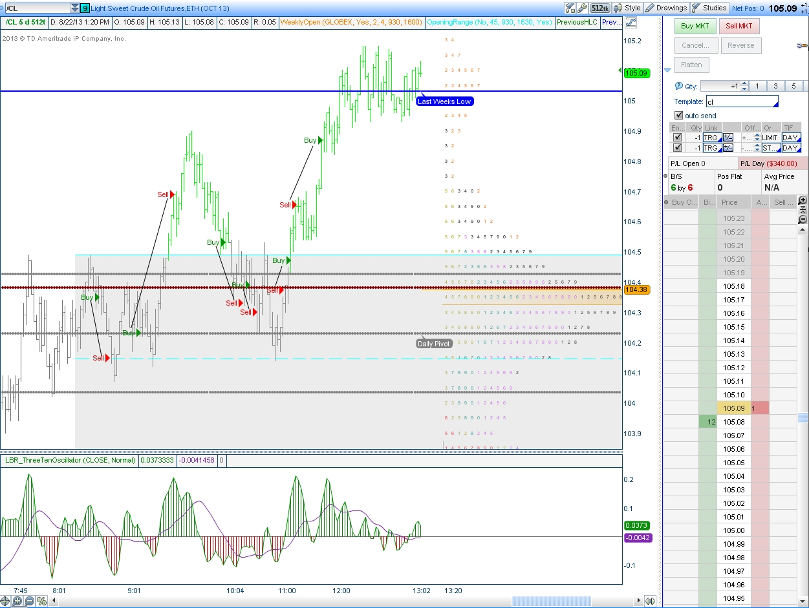Click ask size 1 at 105.09
The height and width of the screenshot is (608, 809).
pyautogui.click(x=759, y=408)
